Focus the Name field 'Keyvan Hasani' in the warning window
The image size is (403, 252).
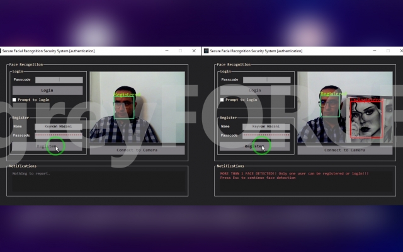[x=266, y=127]
